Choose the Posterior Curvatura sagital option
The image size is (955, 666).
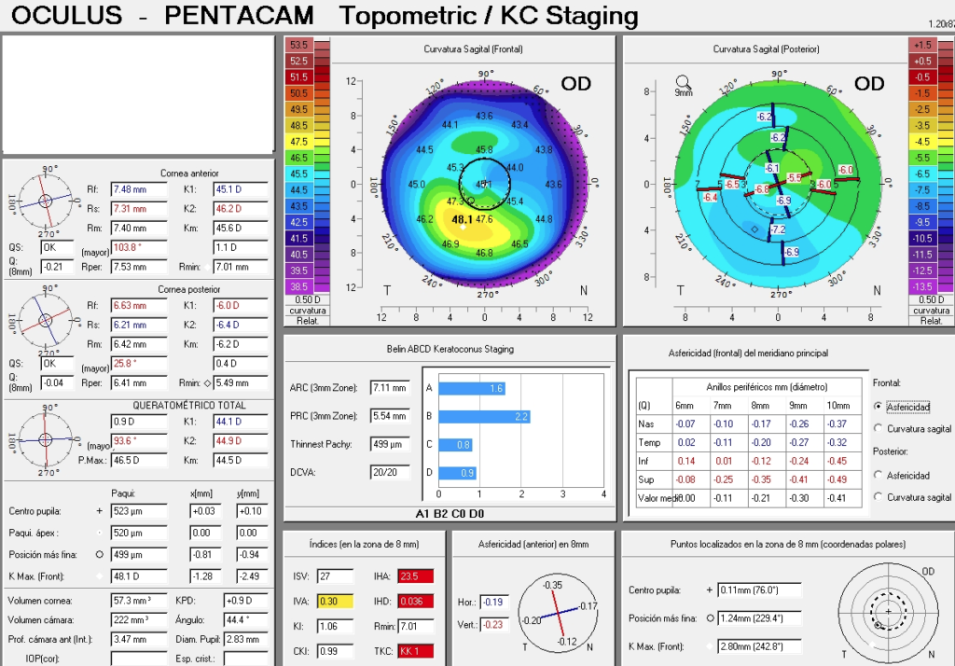click(x=879, y=497)
